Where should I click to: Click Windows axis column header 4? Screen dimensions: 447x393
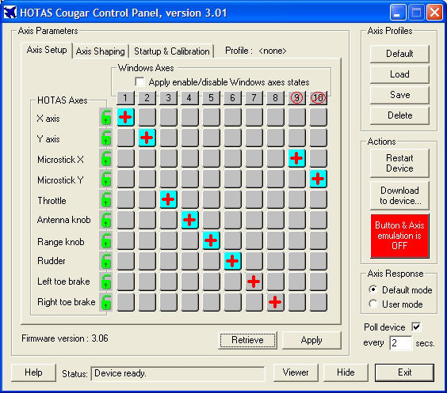click(189, 98)
